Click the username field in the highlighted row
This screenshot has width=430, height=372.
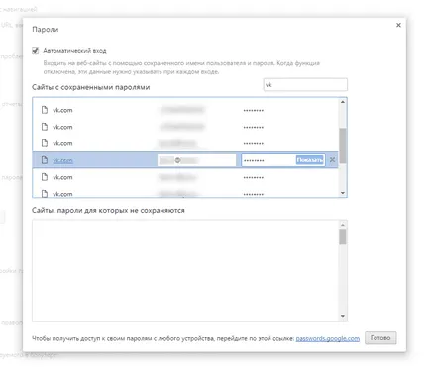pos(196,160)
